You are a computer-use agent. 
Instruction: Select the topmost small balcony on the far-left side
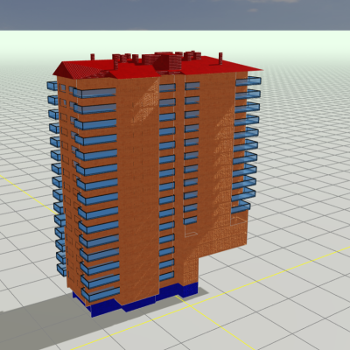pos(52,86)
